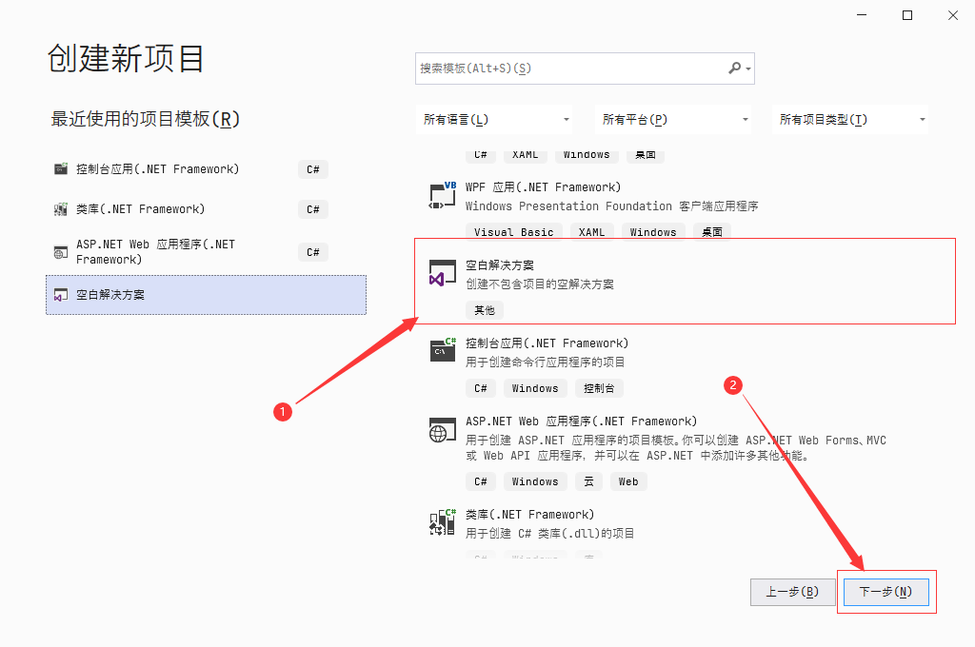Click the C# badge beside recent class library

pyautogui.click(x=312, y=209)
